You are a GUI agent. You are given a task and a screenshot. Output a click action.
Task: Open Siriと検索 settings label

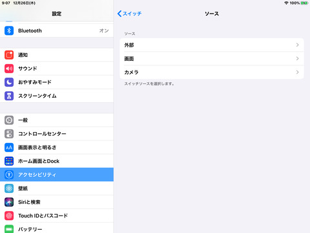(29, 202)
